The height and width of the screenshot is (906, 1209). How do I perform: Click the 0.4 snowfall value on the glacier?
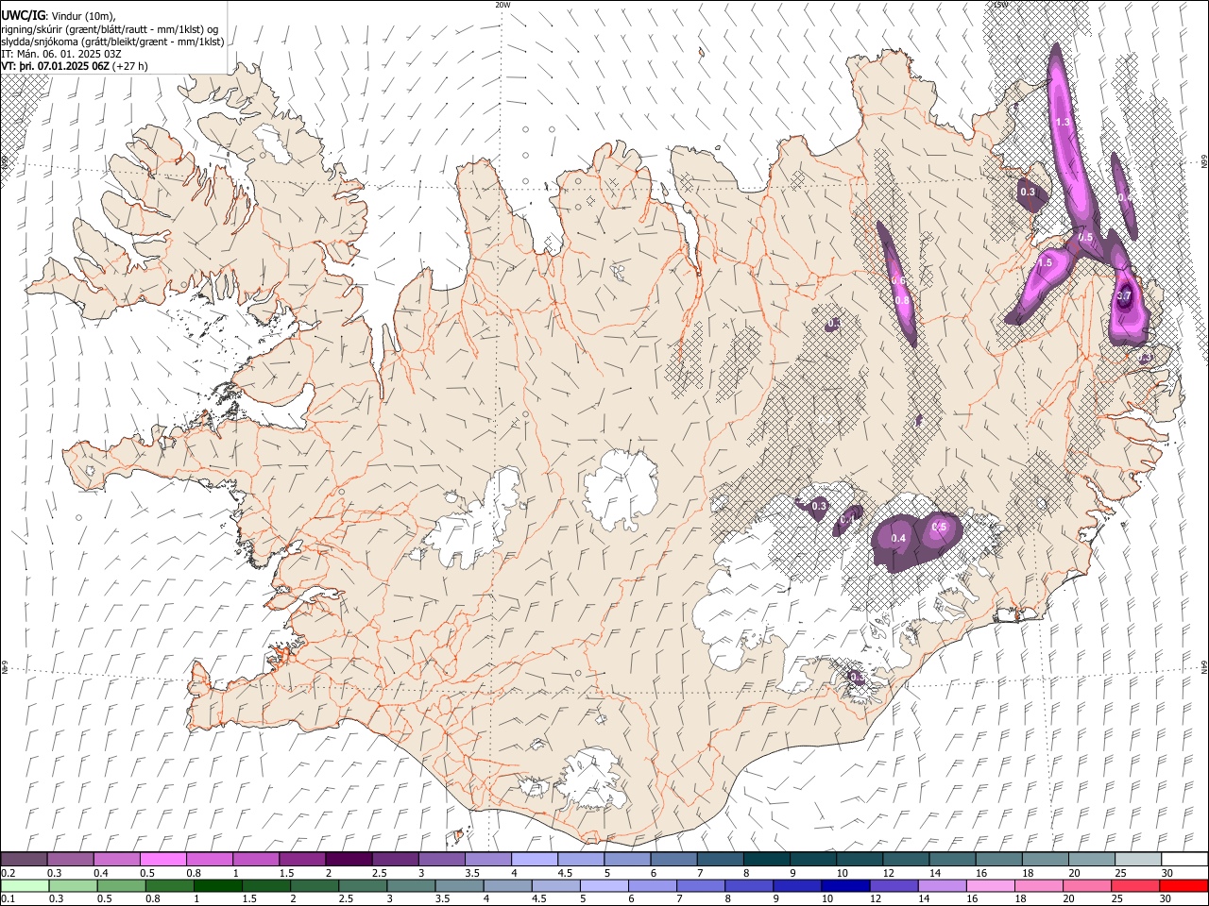(899, 539)
